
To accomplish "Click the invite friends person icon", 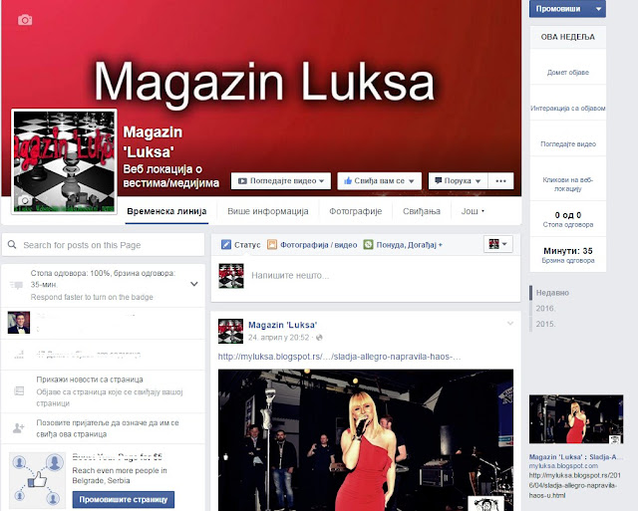I will (x=19, y=428).
